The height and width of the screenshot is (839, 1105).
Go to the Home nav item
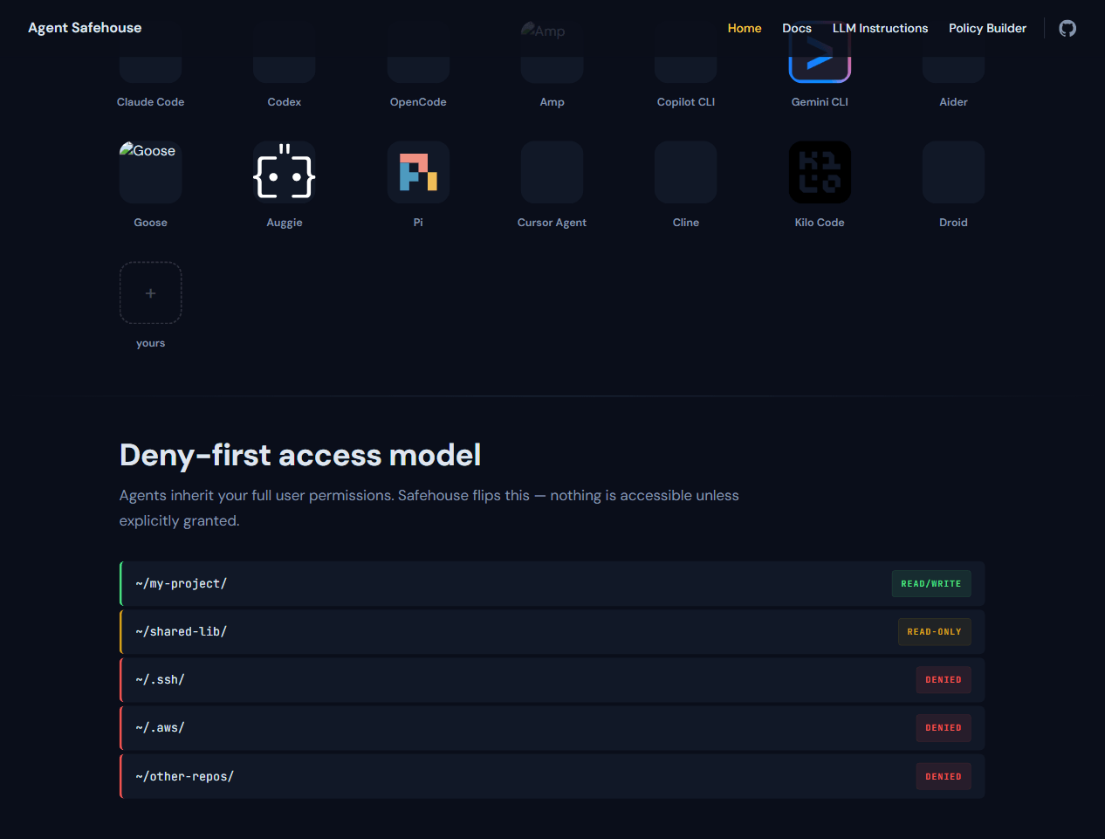pyautogui.click(x=745, y=28)
